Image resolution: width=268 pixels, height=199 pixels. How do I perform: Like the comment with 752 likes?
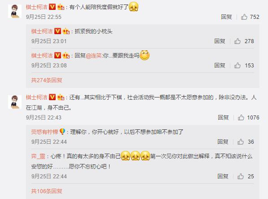point(244,17)
